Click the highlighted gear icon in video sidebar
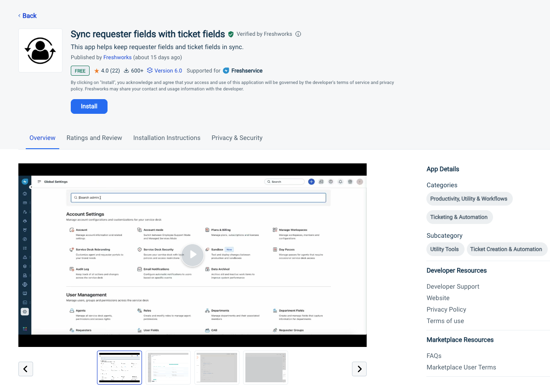 point(24,312)
